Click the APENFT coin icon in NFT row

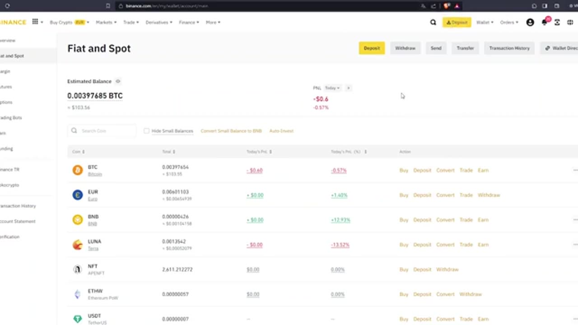point(78,269)
